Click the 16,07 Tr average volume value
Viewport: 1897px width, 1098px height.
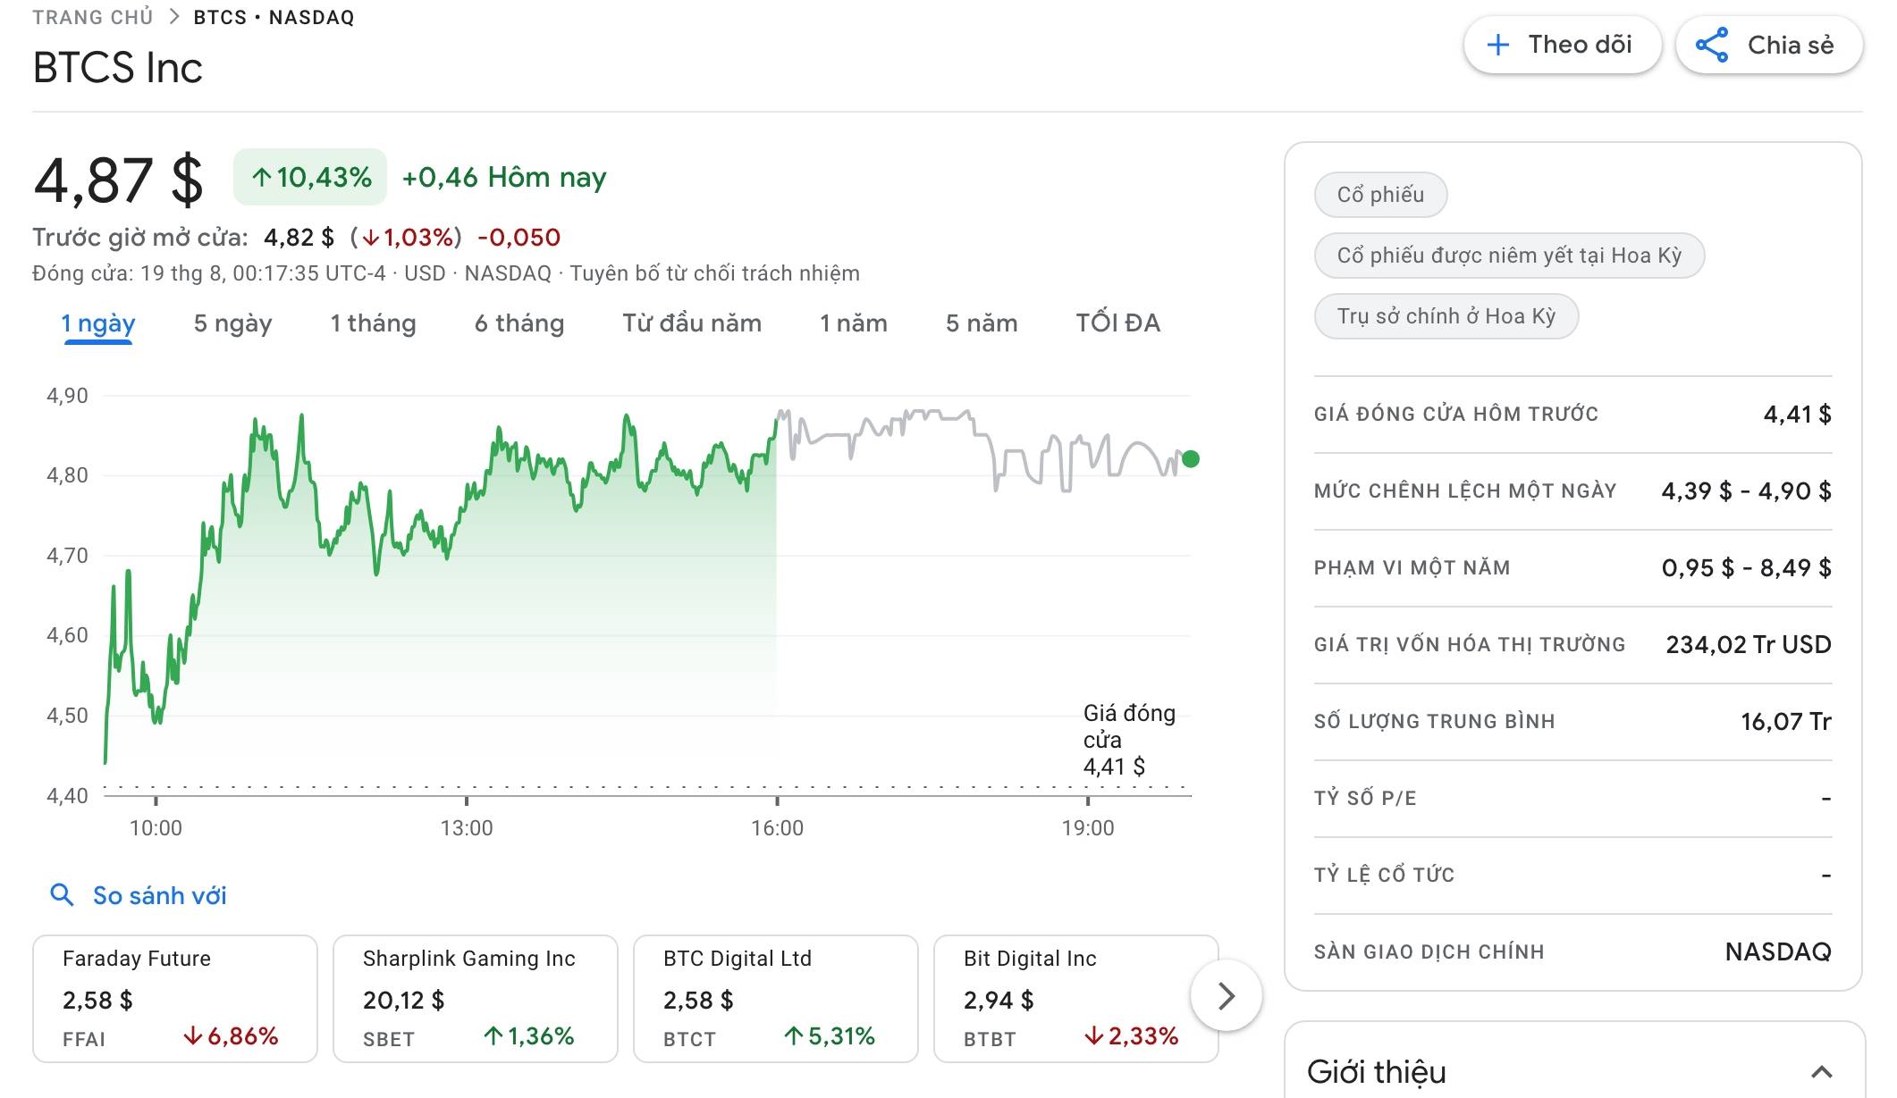(1786, 721)
